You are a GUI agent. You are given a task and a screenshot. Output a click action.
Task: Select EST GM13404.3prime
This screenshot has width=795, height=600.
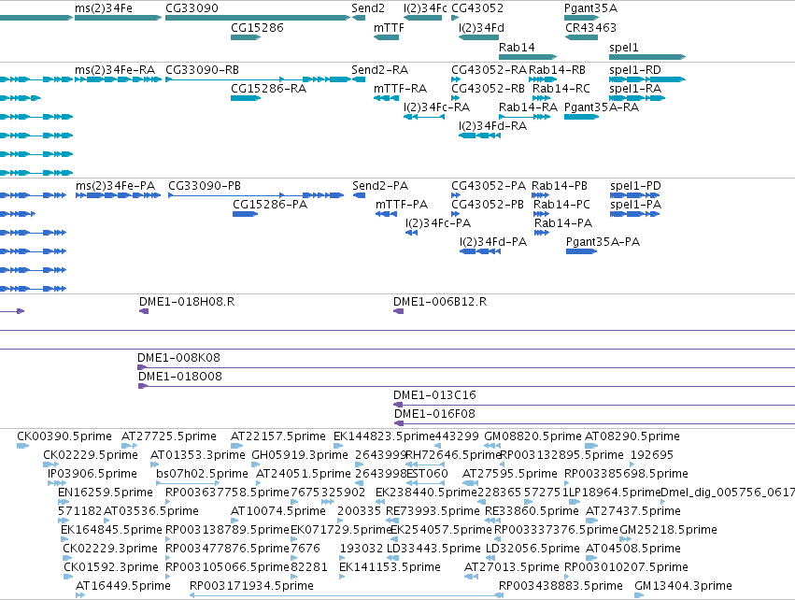[683, 586]
